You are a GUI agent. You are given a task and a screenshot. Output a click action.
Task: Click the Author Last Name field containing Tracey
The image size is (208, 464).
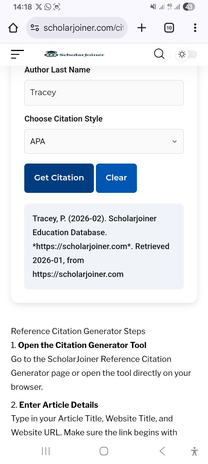tap(104, 93)
